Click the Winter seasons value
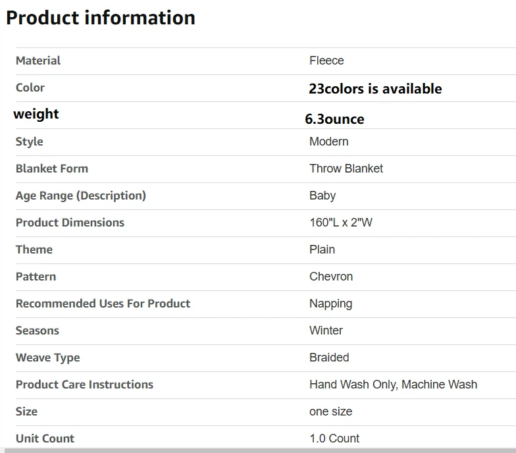Screen dimensions: 516x453 (326, 331)
